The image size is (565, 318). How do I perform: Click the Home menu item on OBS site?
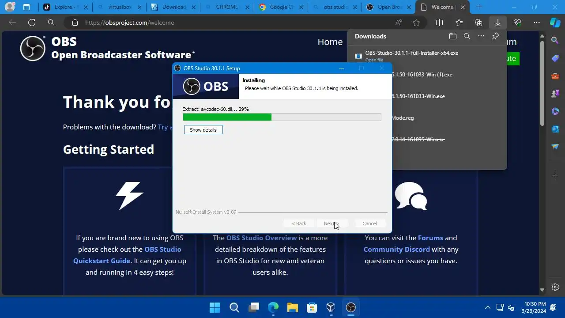pyautogui.click(x=330, y=42)
